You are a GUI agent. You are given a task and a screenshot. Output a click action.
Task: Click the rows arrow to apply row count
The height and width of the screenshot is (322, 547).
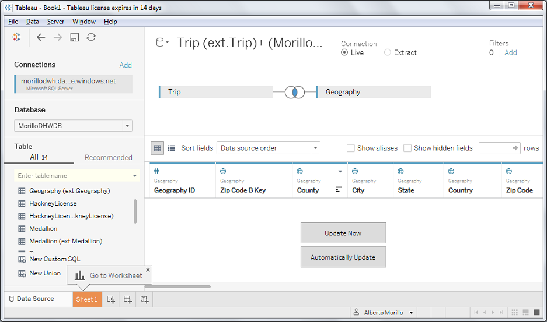tap(515, 148)
